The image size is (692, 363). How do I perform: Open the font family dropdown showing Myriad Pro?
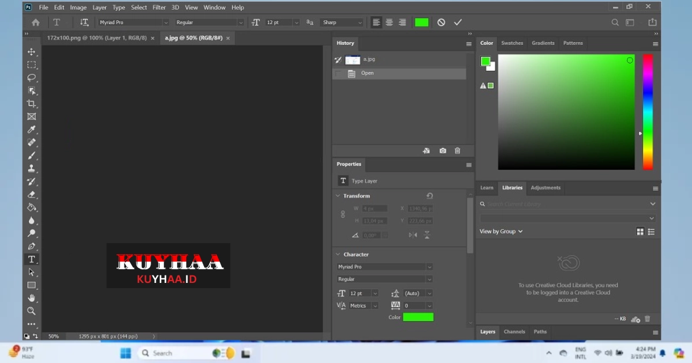(133, 22)
